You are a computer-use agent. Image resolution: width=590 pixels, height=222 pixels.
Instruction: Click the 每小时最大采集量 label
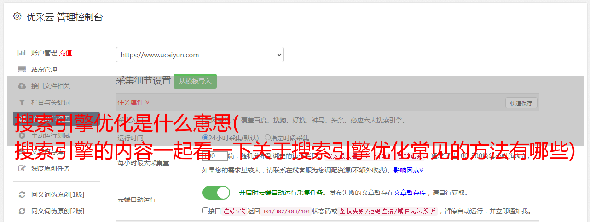(144, 163)
